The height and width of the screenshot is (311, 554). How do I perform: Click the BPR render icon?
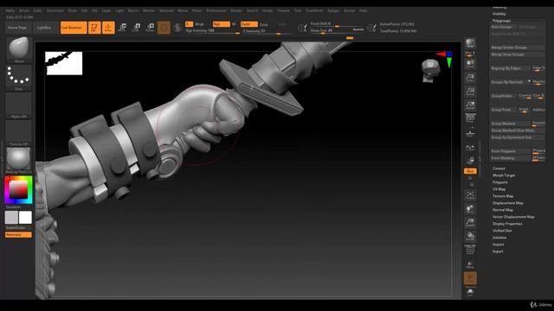point(470,43)
